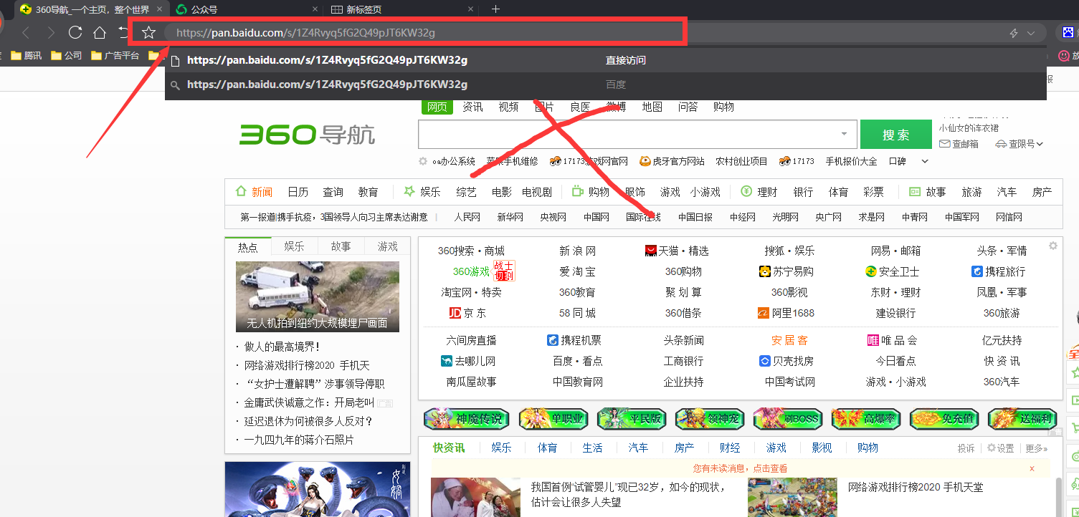Open the 苏宁易购 site link
The width and height of the screenshot is (1079, 517).
(x=786, y=271)
